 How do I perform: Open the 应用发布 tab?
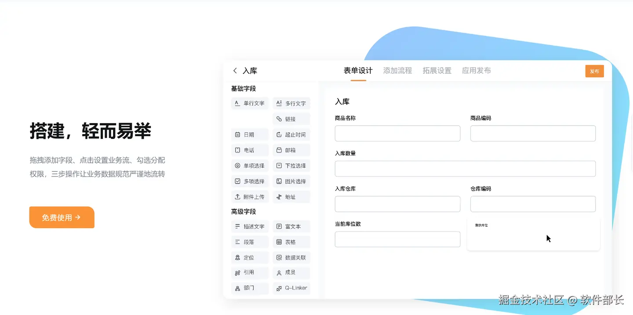(x=477, y=71)
